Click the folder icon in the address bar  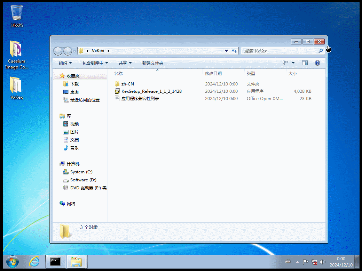pyautogui.click(x=81, y=51)
